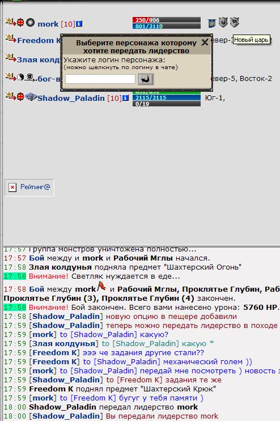The height and width of the screenshot is (422, 280).
Task: Click Shadow_Paladin in "новую опцию" chat message
Action: pyautogui.click(x=66, y=316)
